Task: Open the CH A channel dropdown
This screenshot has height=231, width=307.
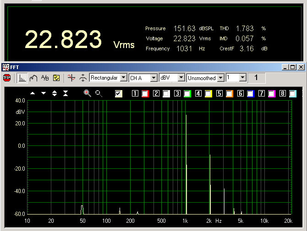Action: [x=154, y=78]
